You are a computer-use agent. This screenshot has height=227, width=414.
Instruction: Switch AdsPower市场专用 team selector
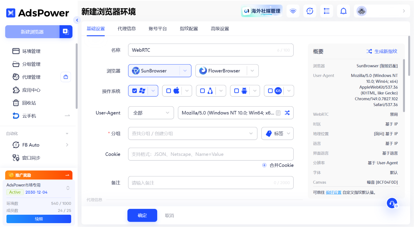(68, 188)
